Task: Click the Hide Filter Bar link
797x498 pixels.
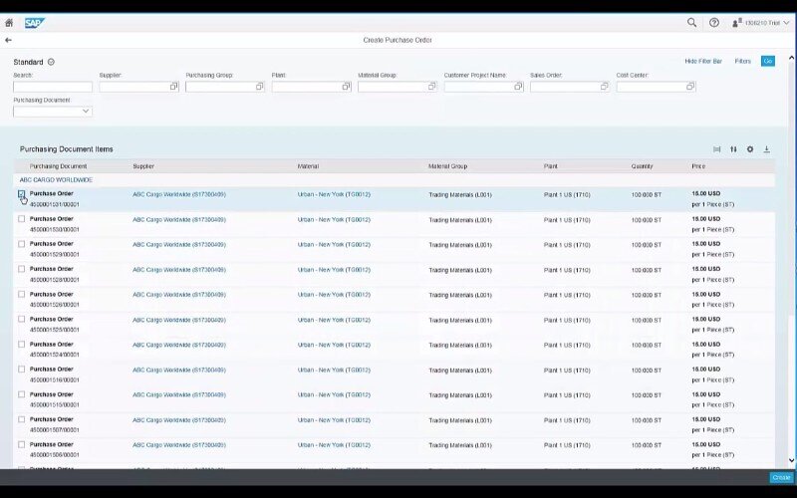Action: [703, 62]
